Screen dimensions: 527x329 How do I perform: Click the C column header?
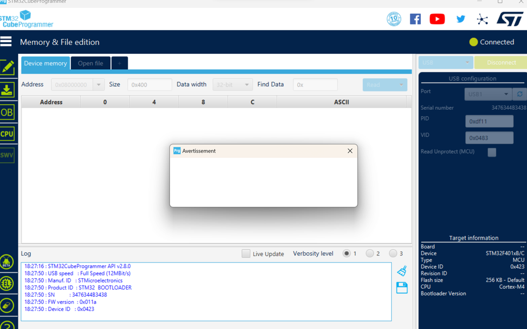[x=252, y=102]
